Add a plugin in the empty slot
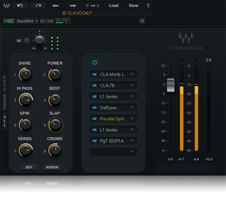 click(132, 152)
